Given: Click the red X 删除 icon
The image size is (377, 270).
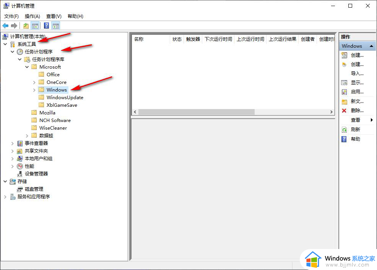Looking at the screenshot, I should click(344, 111).
